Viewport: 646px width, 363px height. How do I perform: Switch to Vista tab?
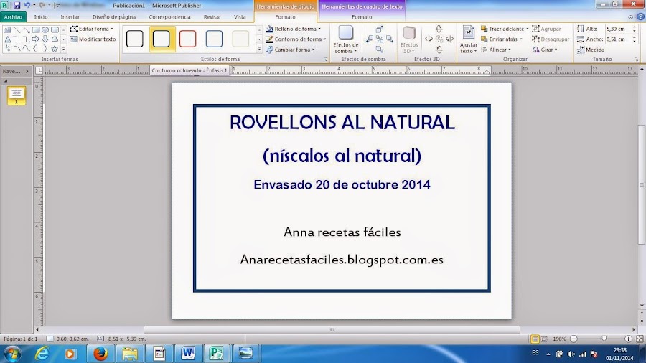[x=240, y=17]
